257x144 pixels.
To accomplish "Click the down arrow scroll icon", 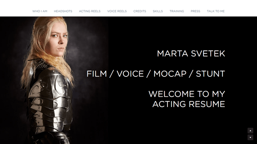I will 250,138.
